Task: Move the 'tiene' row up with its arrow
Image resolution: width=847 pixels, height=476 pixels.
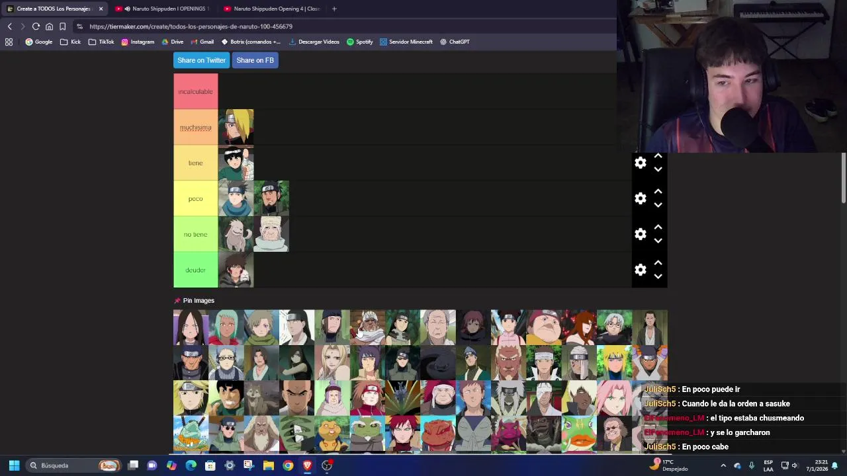Action: coord(658,156)
